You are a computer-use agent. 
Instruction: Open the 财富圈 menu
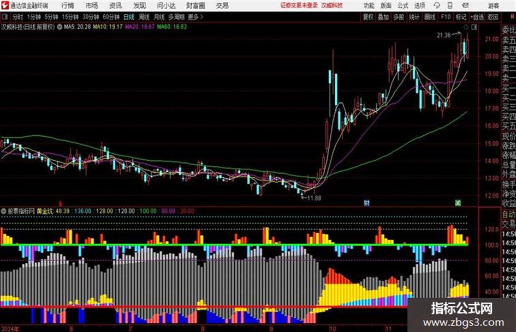tap(195, 5)
